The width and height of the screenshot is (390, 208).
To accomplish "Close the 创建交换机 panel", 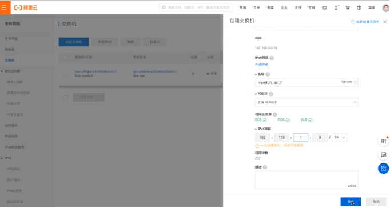I will [x=385, y=22].
